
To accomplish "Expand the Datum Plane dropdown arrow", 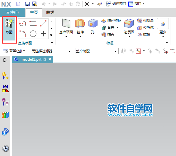I will click(x=66, y=36).
